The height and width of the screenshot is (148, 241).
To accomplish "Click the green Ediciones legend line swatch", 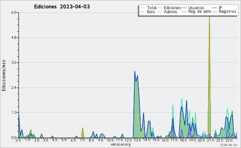I will pyautogui.click(x=160, y=8).
